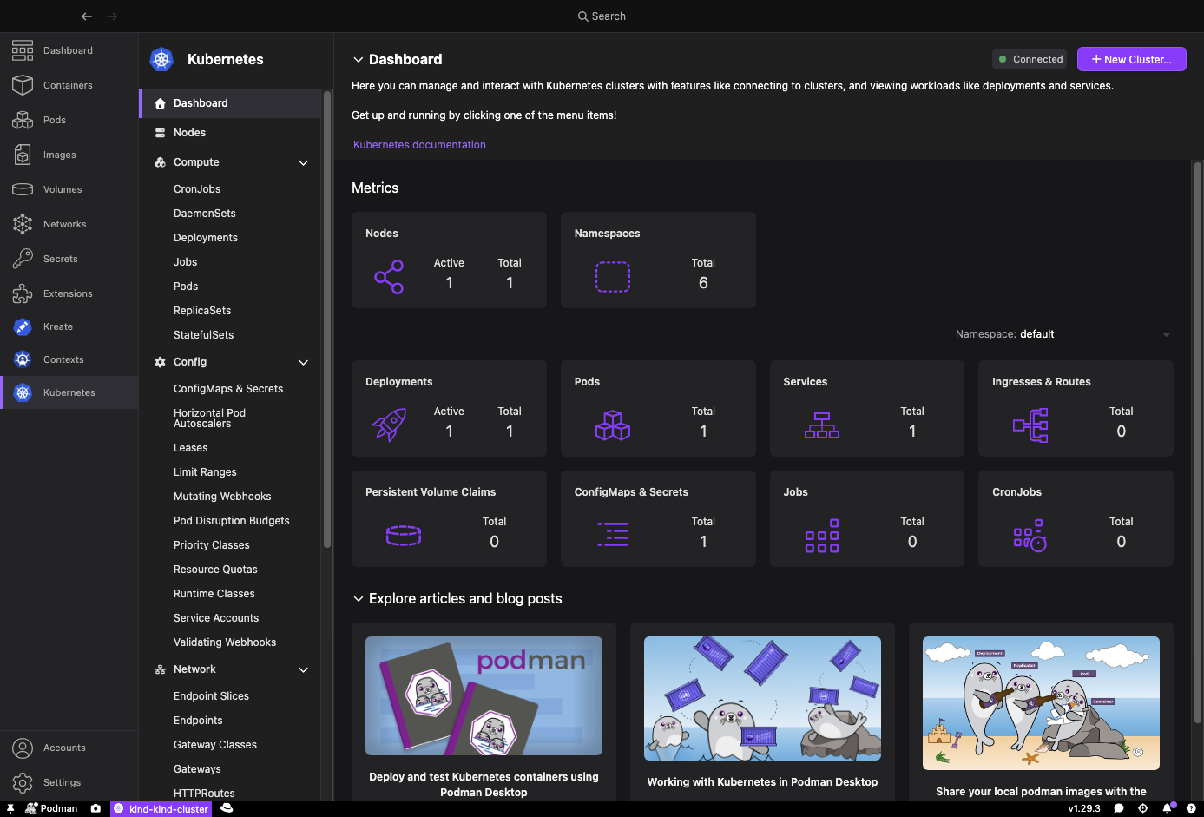The width and height of the screenshot is (1204, 817).
Task: Click the Search field at top
Action: click(602, 16)
